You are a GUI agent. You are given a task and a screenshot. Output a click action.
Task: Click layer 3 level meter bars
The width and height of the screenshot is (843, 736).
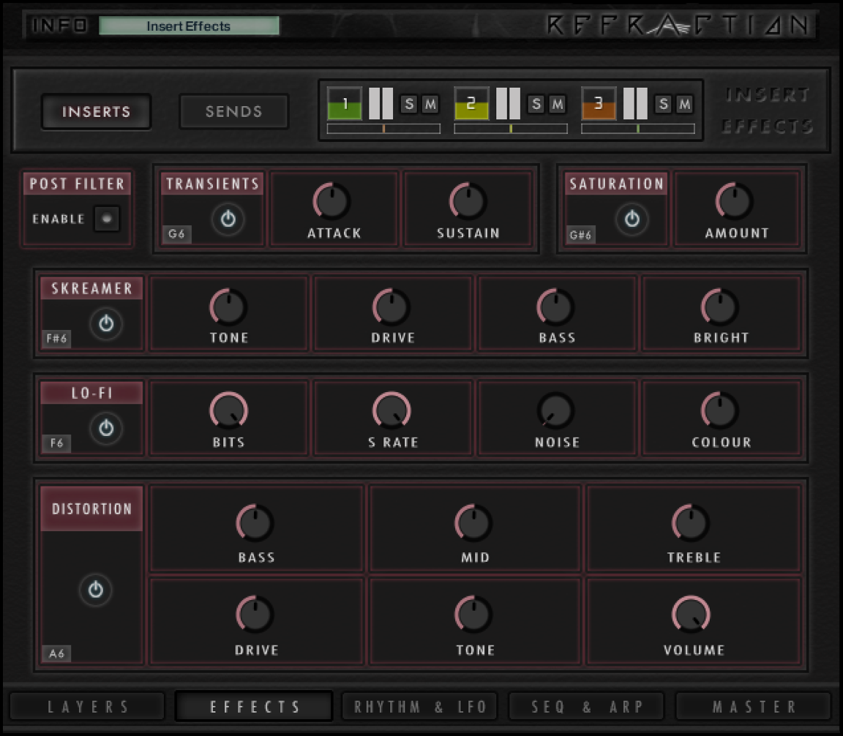635,103
